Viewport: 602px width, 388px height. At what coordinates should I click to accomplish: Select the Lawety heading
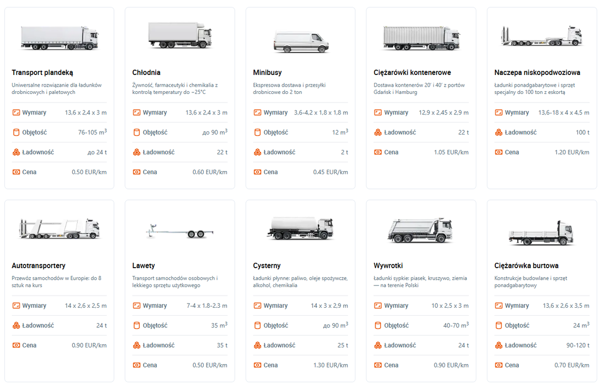[143, 266]
